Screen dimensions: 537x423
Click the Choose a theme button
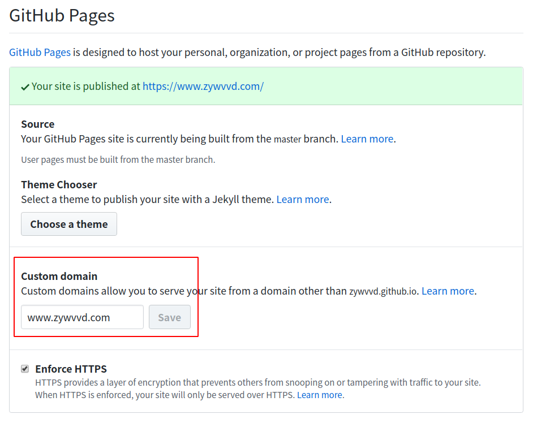69,224
